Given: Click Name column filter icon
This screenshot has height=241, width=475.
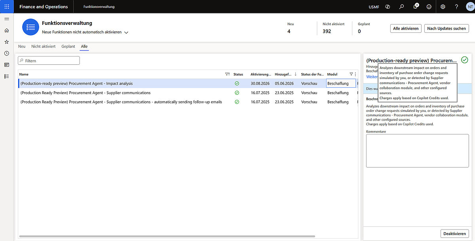Looking at the screenshot, I should pyautogui.click(x=227, y=74).
